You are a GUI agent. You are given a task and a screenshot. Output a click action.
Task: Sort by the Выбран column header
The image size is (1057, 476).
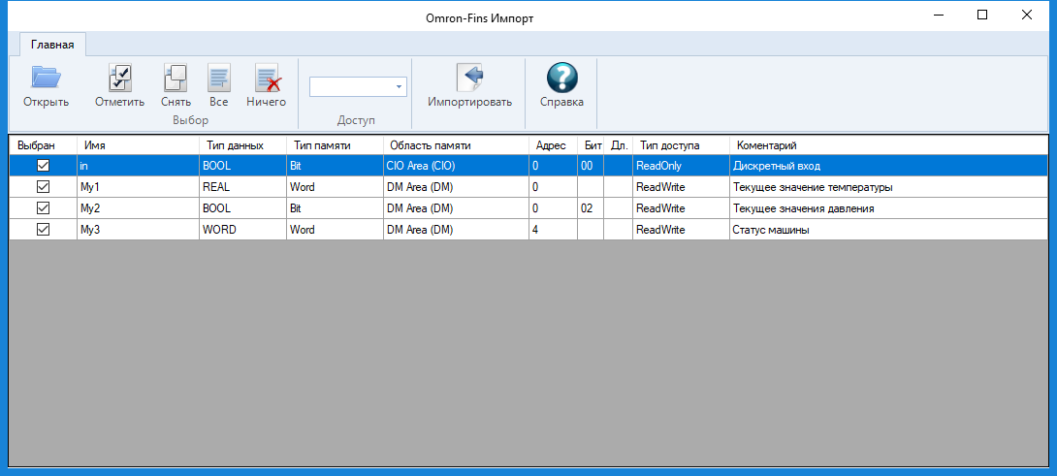pos(43,145)
